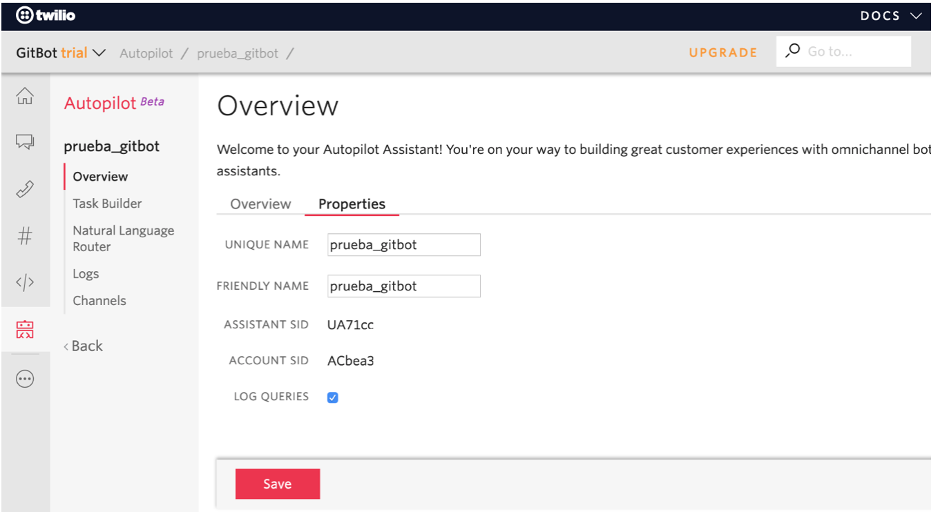Open Natural Language Router

[124, 239]
